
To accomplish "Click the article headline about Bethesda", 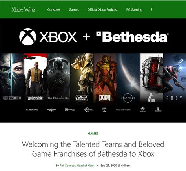I will click(x=93, y=149).
